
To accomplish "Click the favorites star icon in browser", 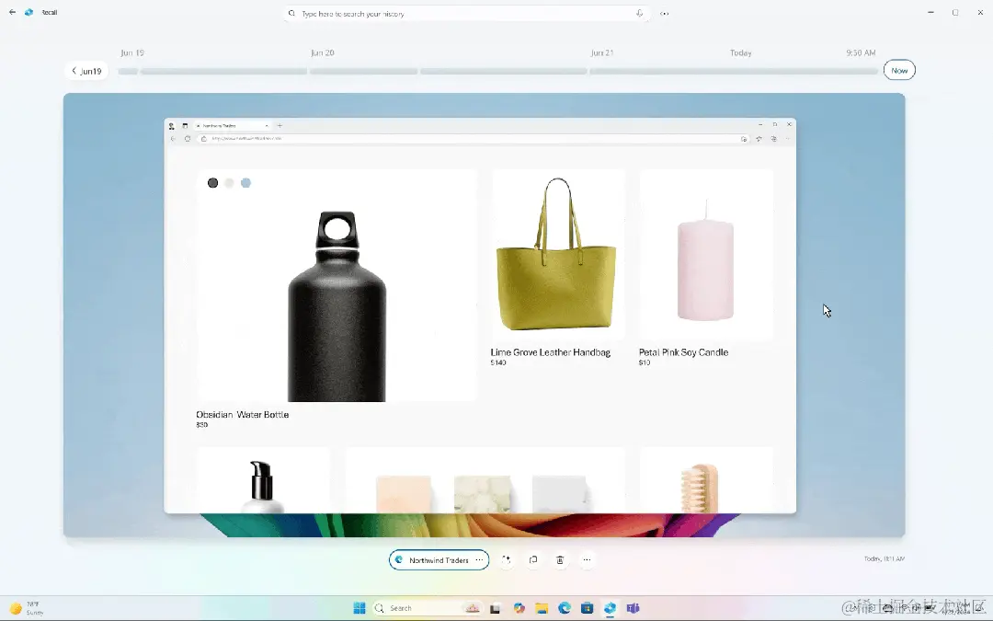I will pos(759,139).
